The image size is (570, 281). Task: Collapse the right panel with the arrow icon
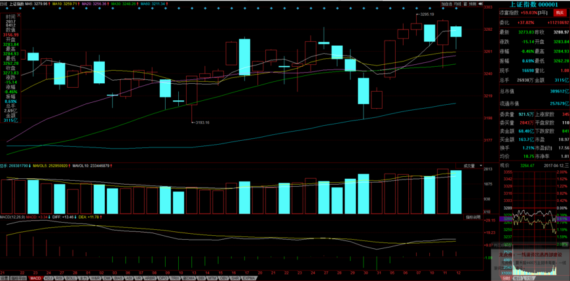[480, 4]
